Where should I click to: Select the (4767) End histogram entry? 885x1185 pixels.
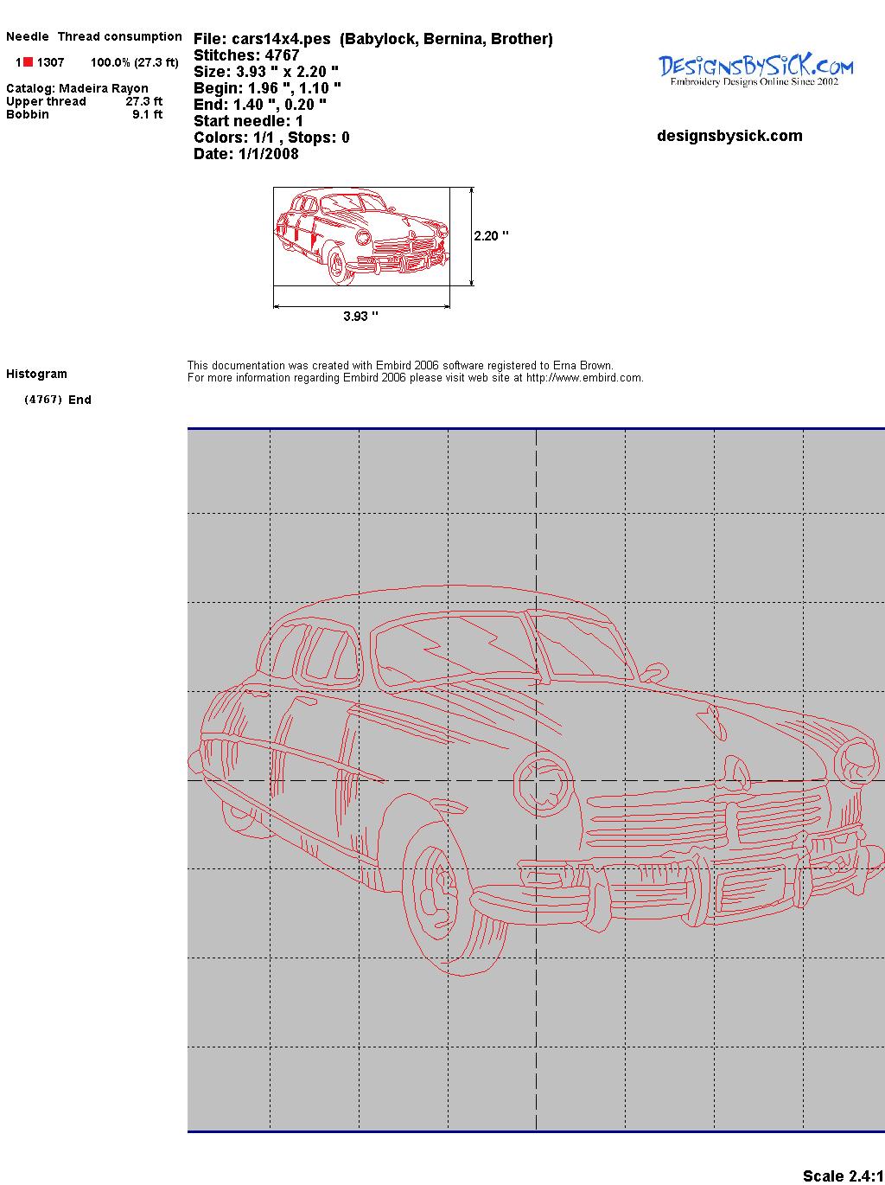58,400
